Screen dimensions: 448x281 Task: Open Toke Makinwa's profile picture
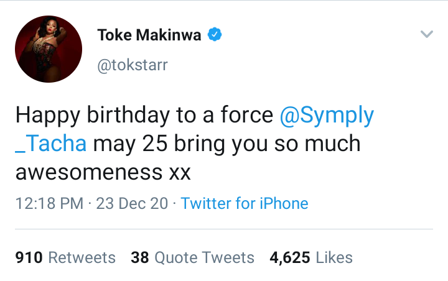click(49, 50)
